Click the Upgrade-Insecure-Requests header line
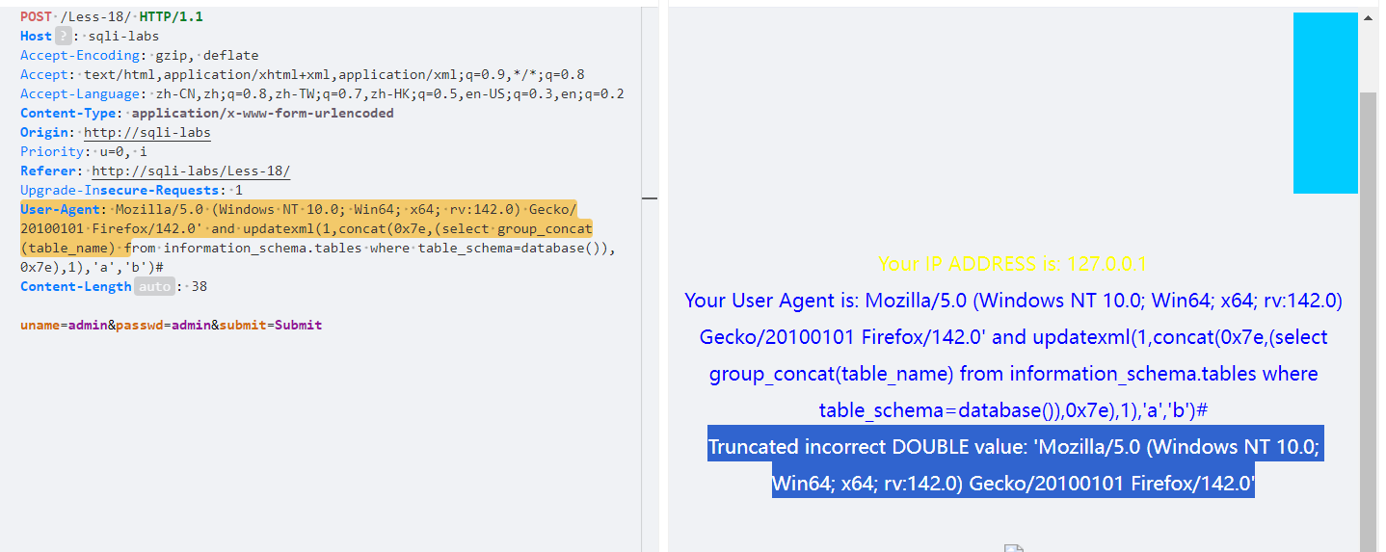 point(132,190)
